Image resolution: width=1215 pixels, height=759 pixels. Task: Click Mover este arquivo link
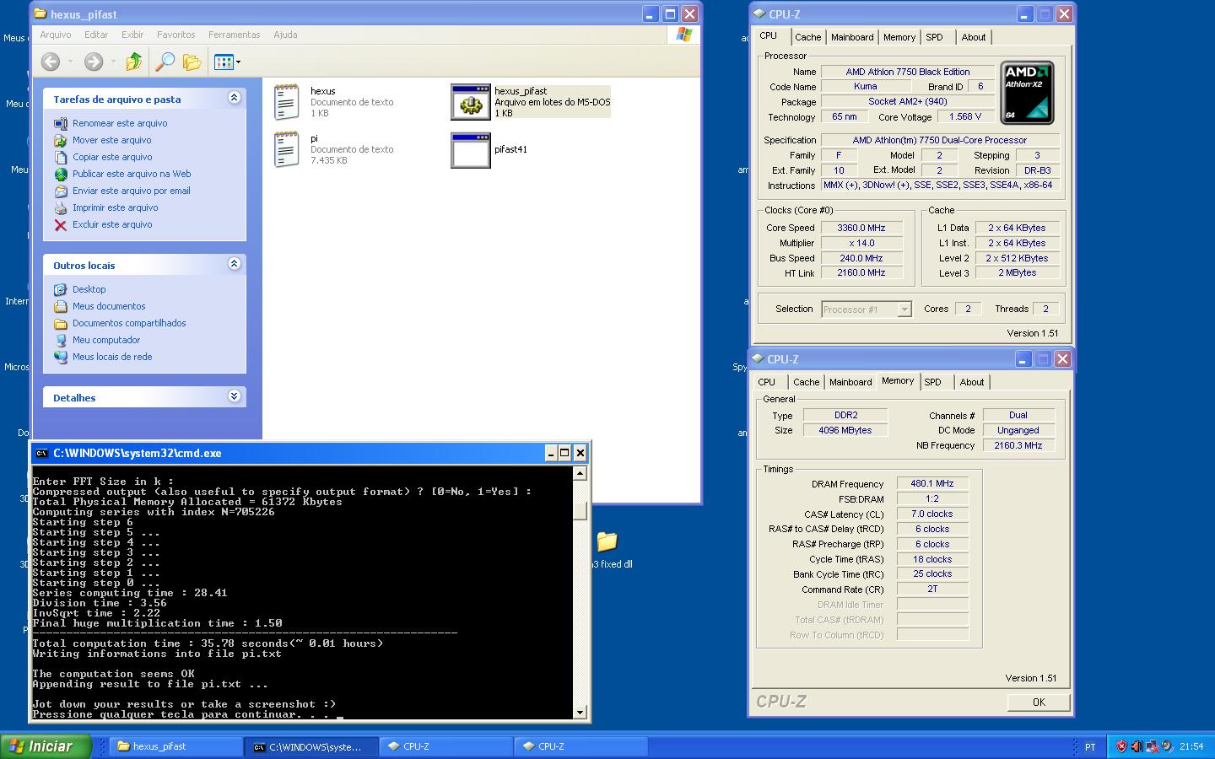[x=111, y=140]
